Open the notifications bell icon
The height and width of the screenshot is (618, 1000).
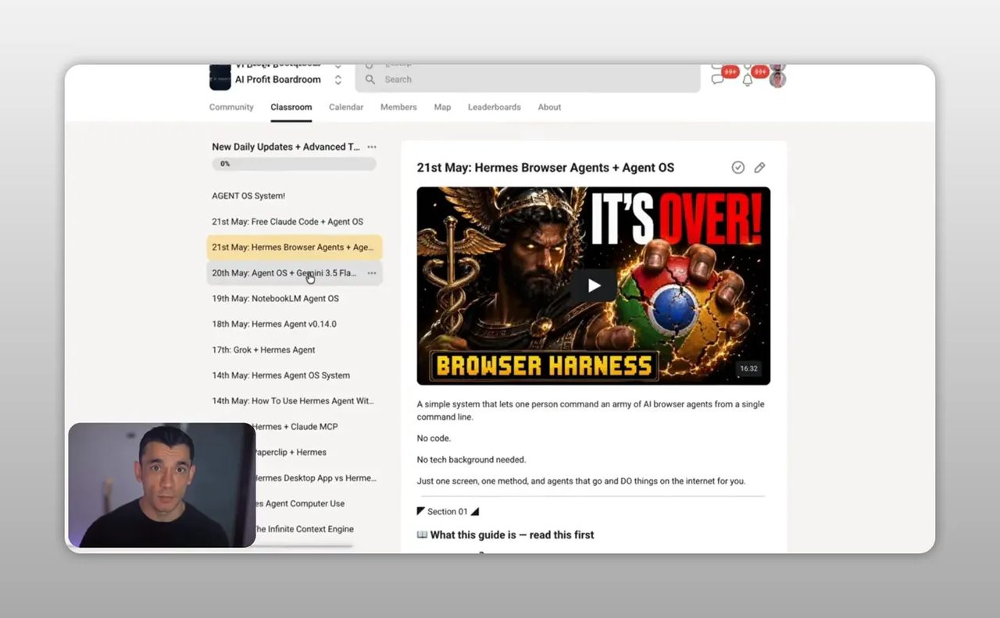click(747, 80)
